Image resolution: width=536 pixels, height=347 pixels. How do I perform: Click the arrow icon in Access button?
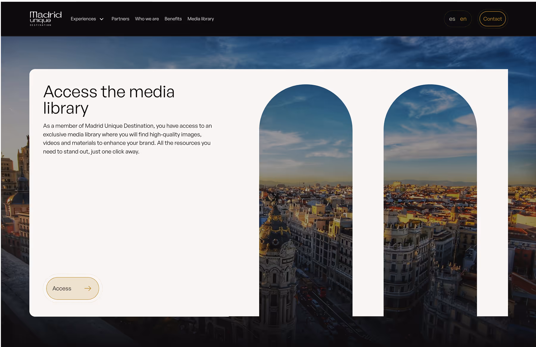(x=88, y=288)
